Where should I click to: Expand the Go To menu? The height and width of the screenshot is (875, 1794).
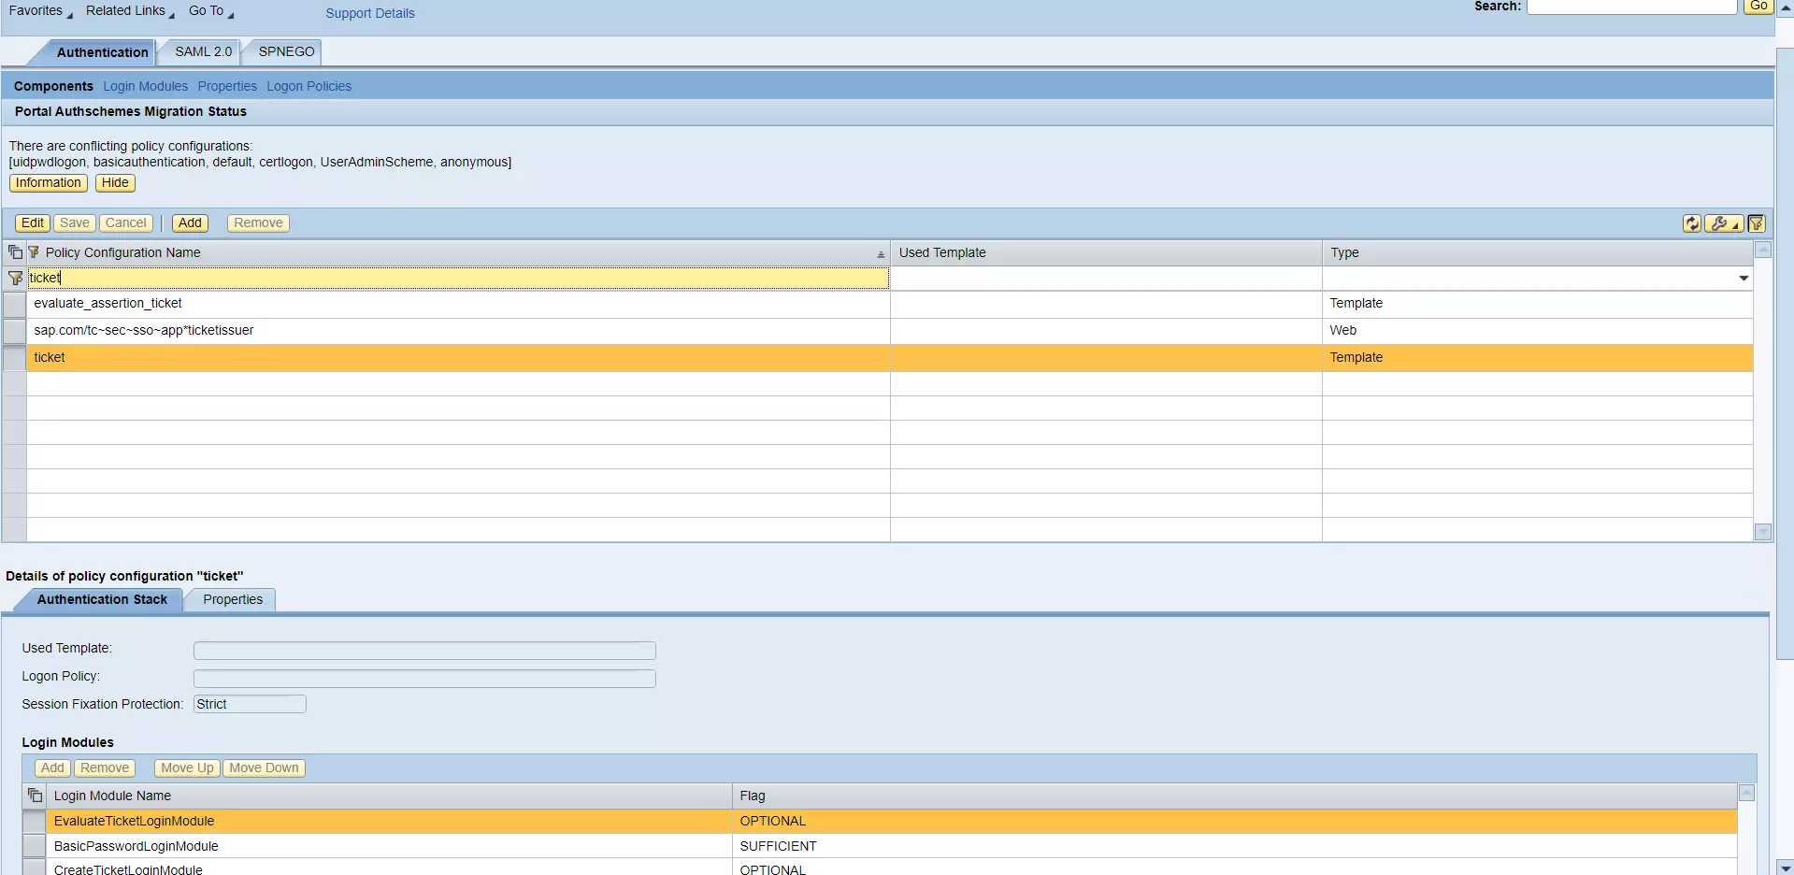click(x=207, y=10)
